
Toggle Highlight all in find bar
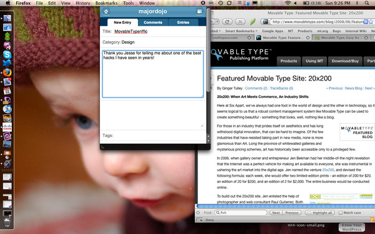click(320, 213)
